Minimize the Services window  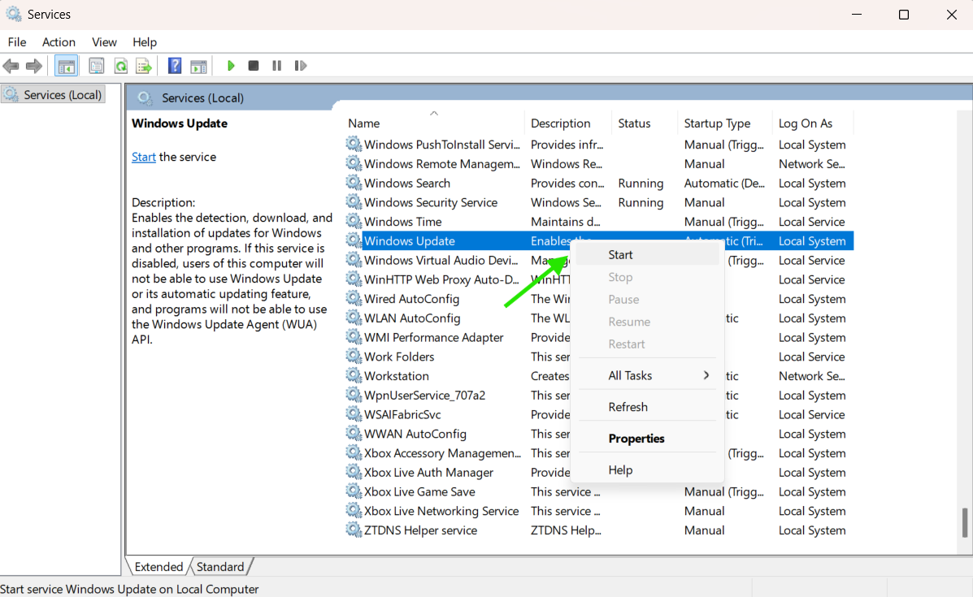(856, 15)
